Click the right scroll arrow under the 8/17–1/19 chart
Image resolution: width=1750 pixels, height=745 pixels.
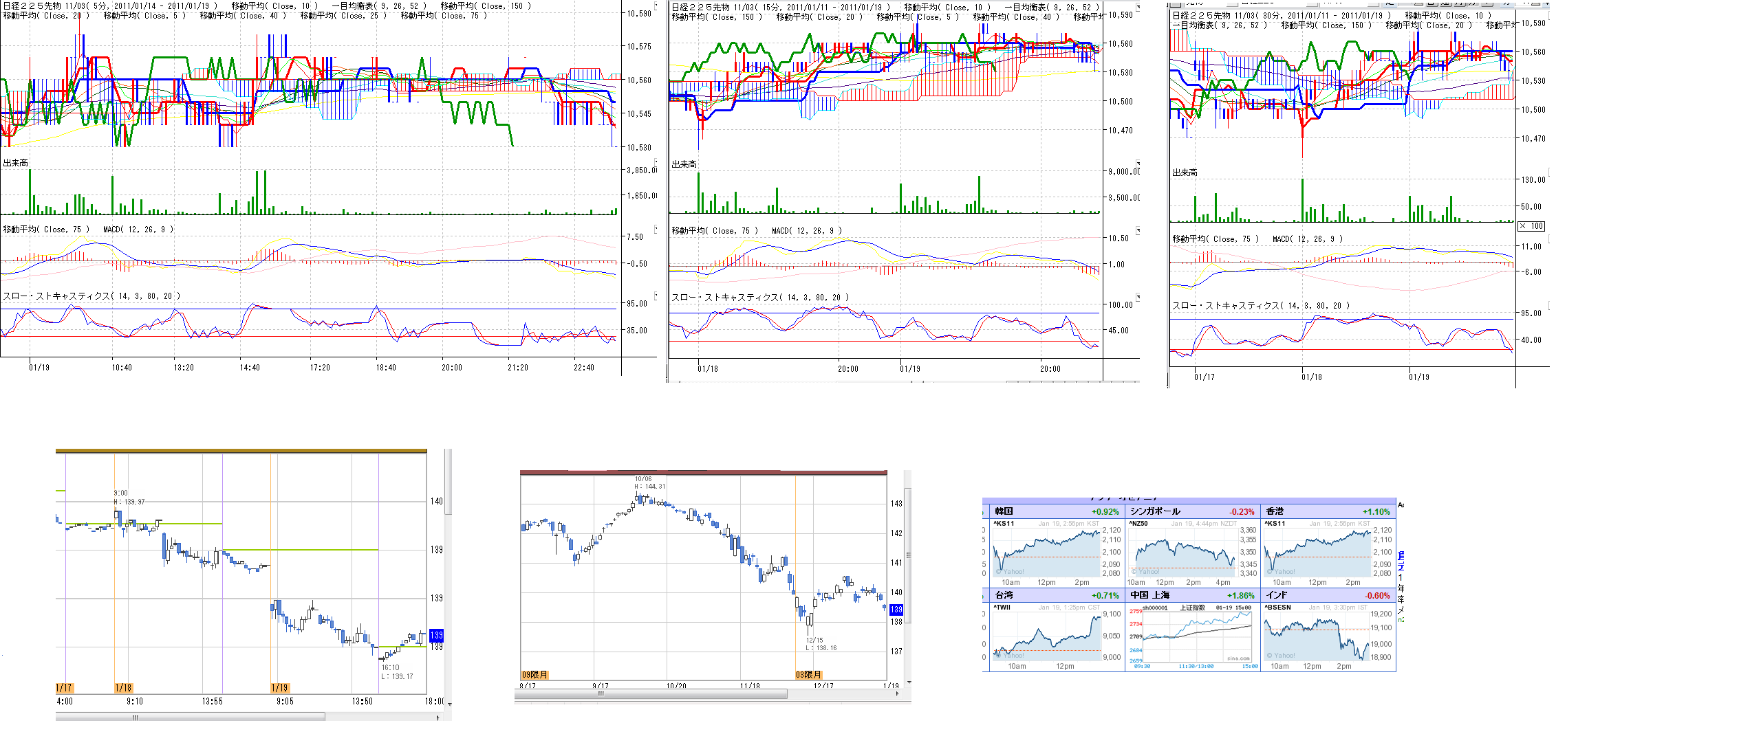pos(898,694)
